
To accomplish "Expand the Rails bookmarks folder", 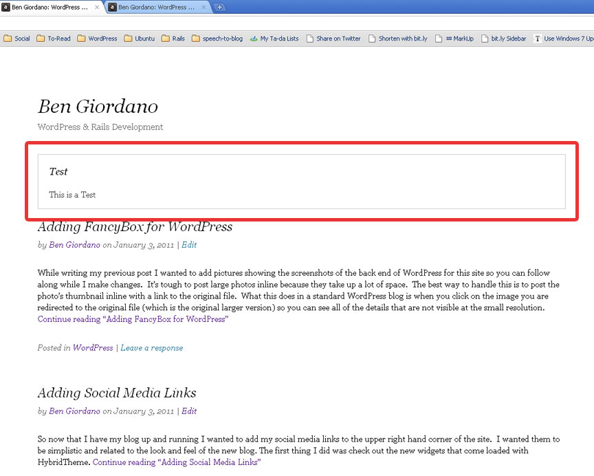I will 173,39.
